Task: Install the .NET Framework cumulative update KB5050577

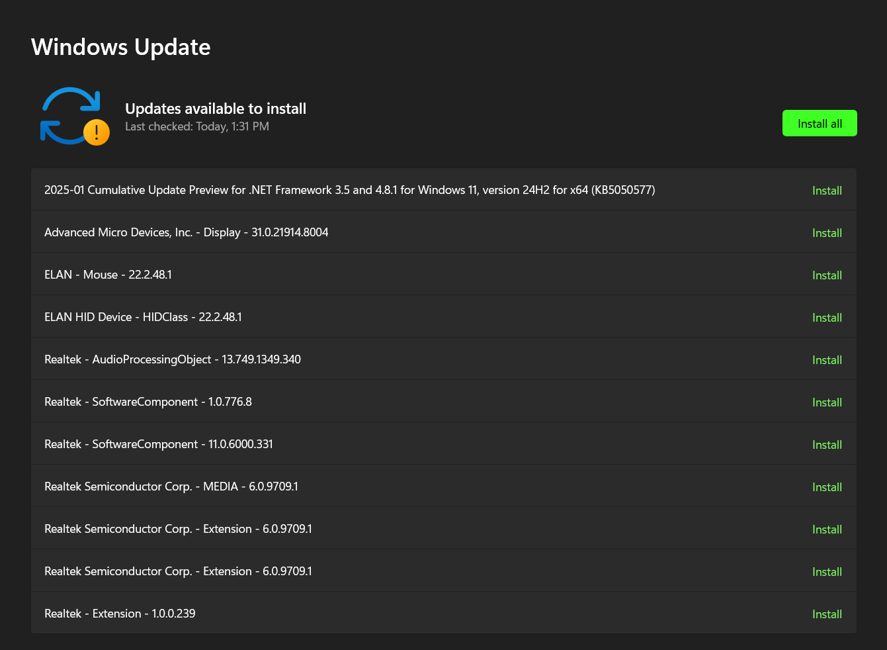Action: [x=827, y=190]
